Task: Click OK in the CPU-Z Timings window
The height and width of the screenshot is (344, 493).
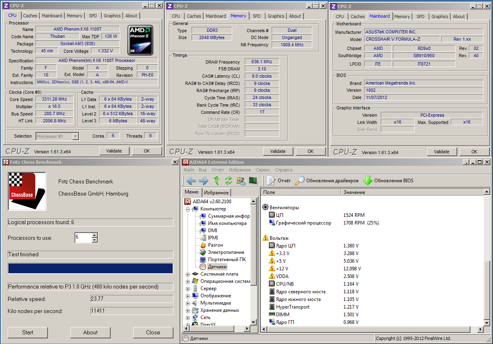Action: (x=311, y=151)
